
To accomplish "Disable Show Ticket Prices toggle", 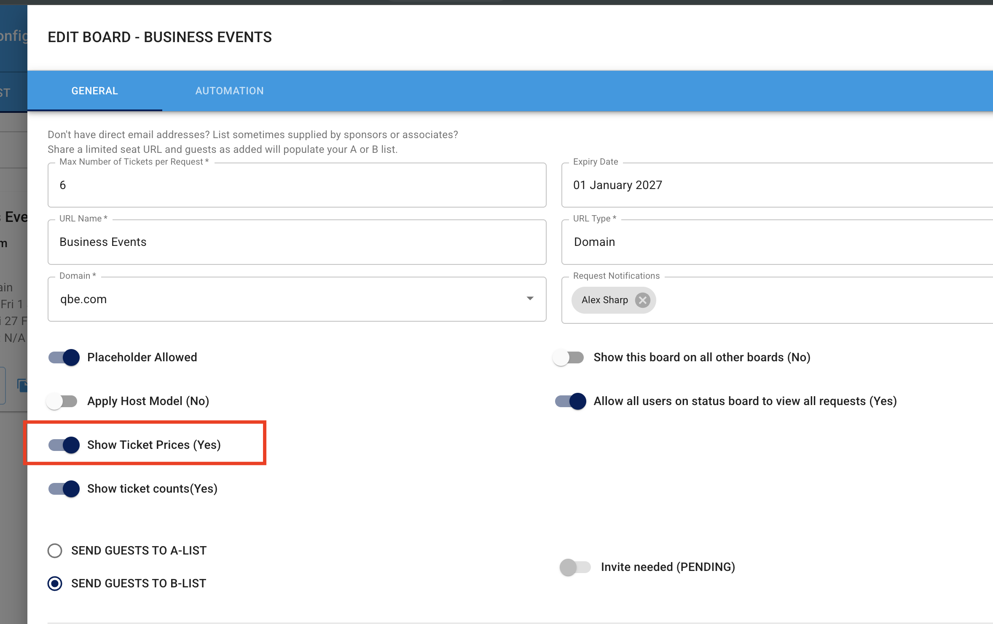I will point(64,445).
